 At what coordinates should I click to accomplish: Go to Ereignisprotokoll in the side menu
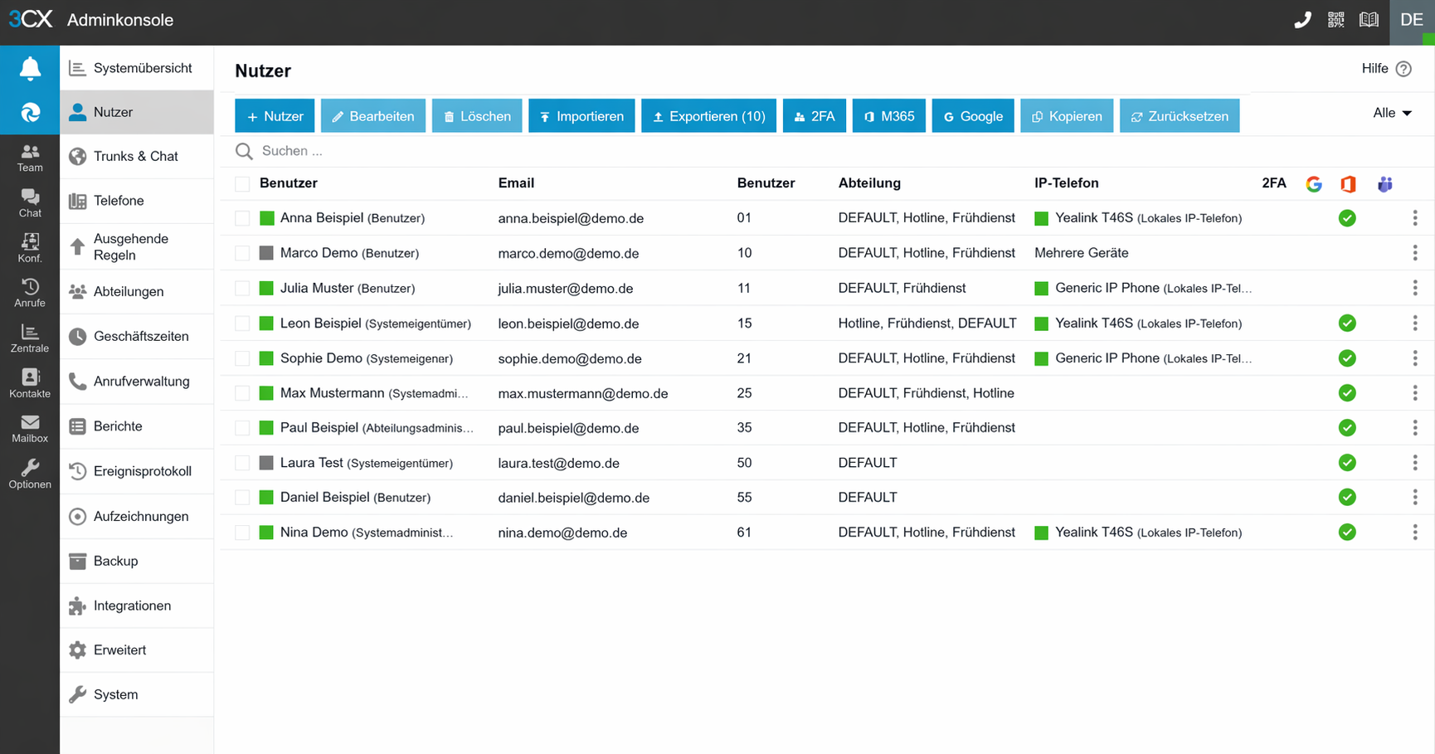142,471
